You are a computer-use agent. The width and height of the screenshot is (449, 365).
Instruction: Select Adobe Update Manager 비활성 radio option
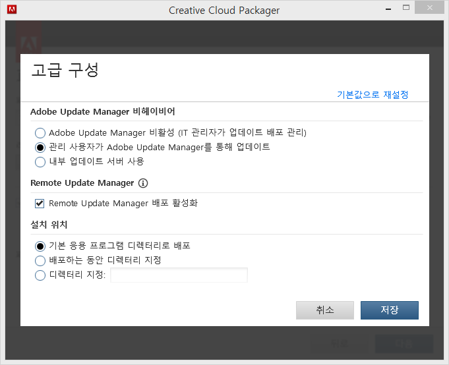[x=40, y=133]
